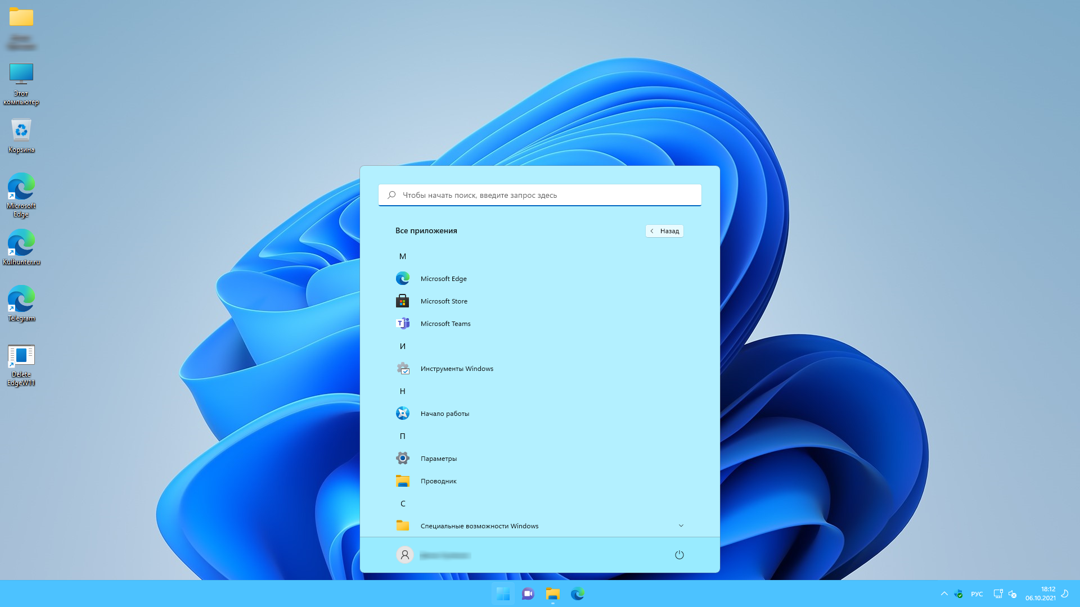Click letter И section header
This screenshot has height=607, width=1080.
[x=403, y=346]
